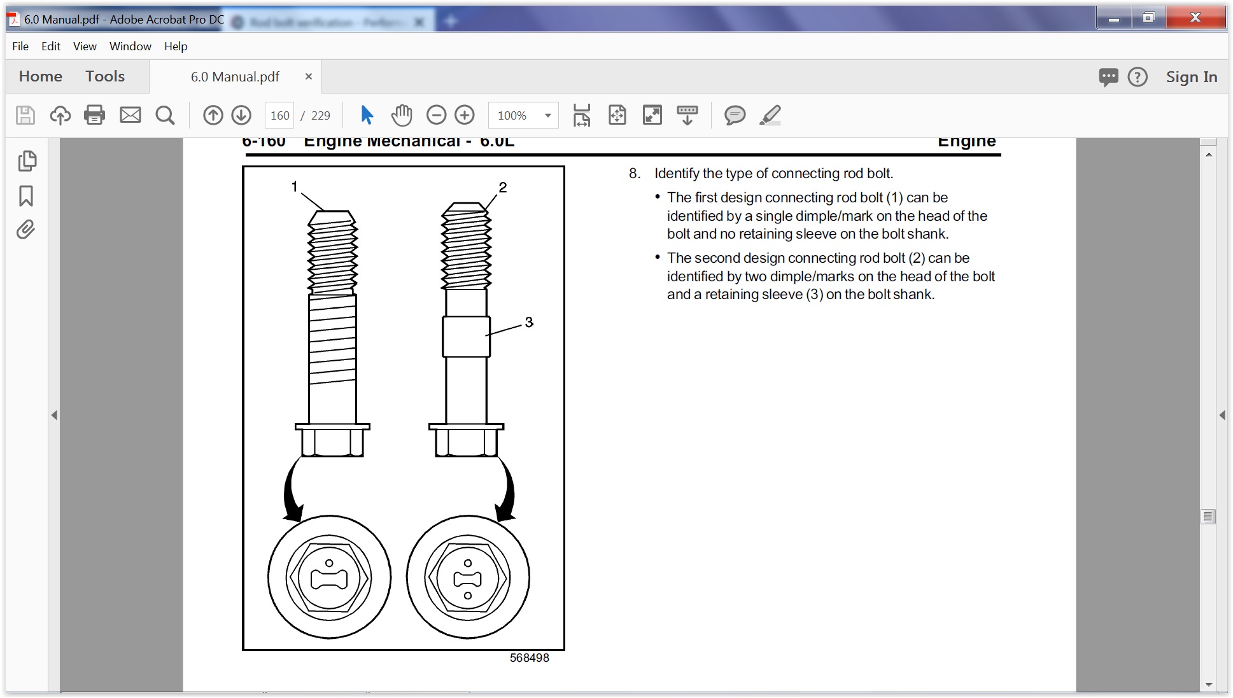
Task: Open the View menu
Action: (85, 46)
